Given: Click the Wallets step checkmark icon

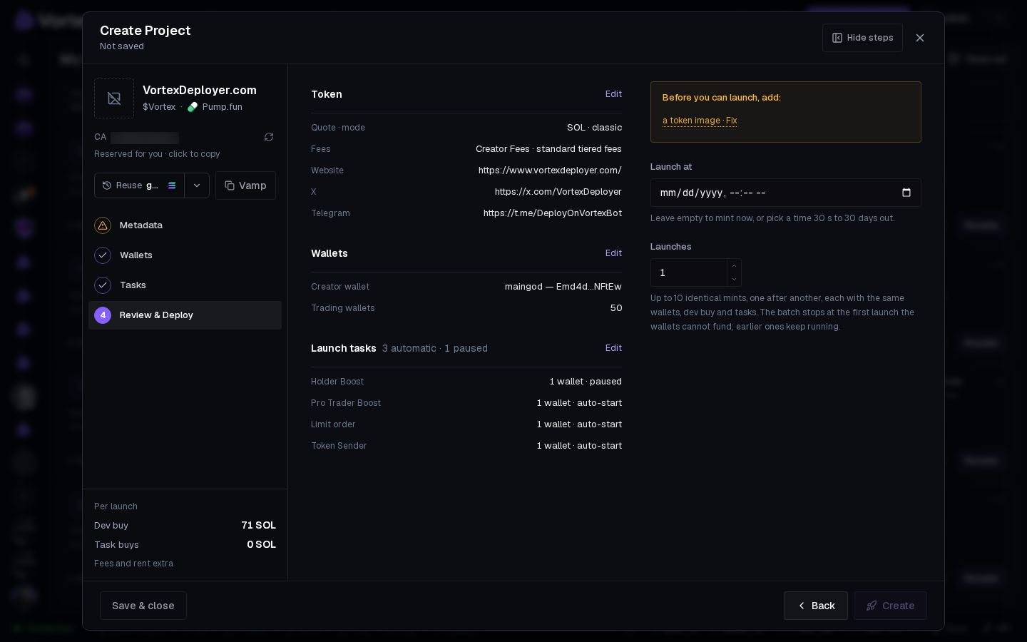Looking at the screenshot, I should (x=103, y=255).
